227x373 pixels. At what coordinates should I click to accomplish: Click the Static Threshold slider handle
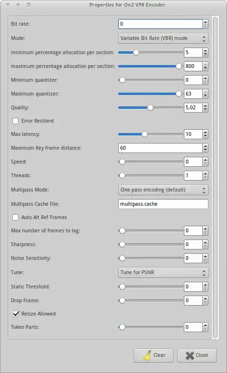tap(122, 287)
